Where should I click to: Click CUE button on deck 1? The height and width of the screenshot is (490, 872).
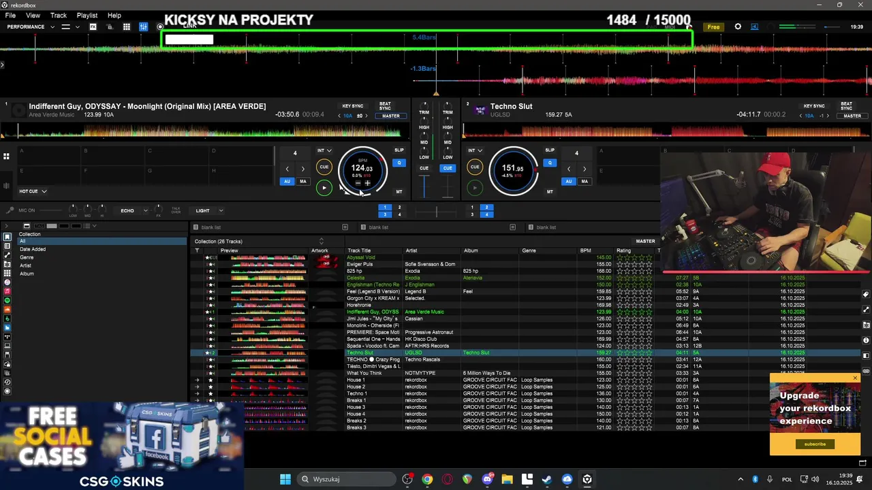click(324, 167)
